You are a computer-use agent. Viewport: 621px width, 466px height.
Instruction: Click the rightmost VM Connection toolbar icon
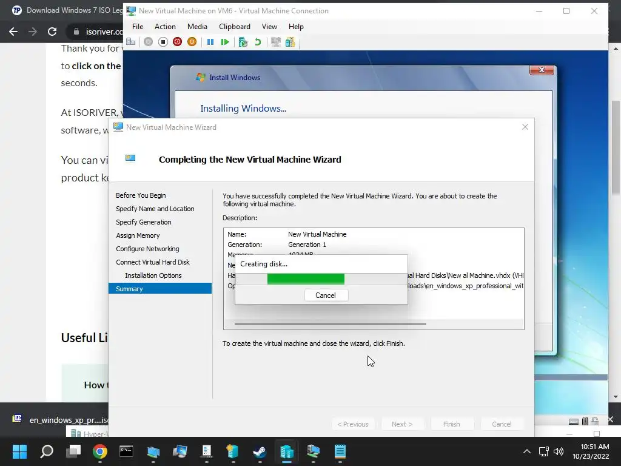tap(290, 42)
